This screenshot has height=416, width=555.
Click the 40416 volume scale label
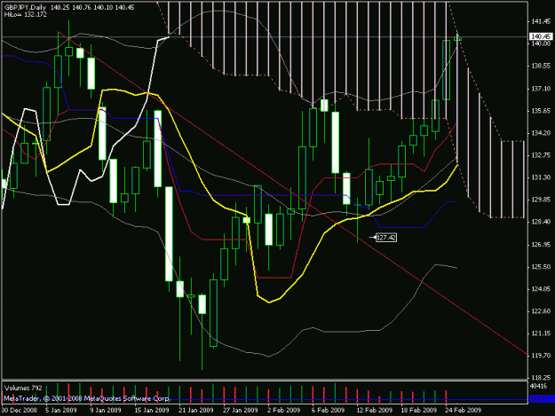point(539,385)
